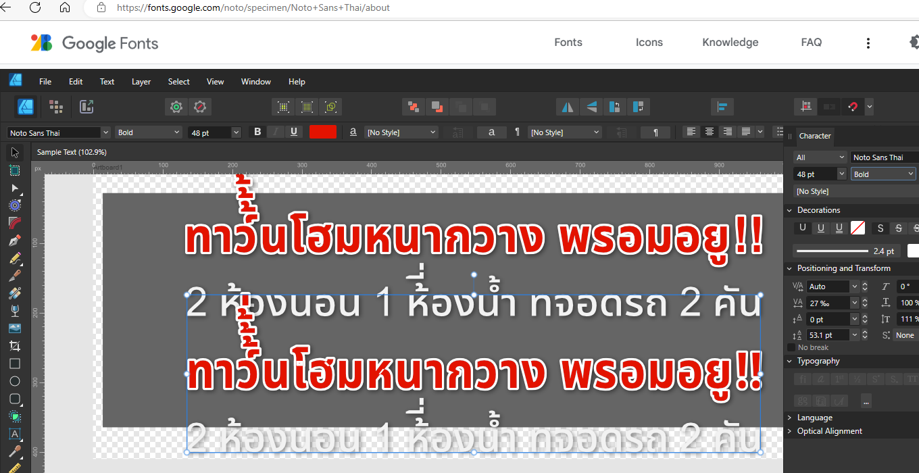Rotate the selection clockwise
Image resolution: width=919 pixels, height=473 pixels.
click(x=638, y=107)
